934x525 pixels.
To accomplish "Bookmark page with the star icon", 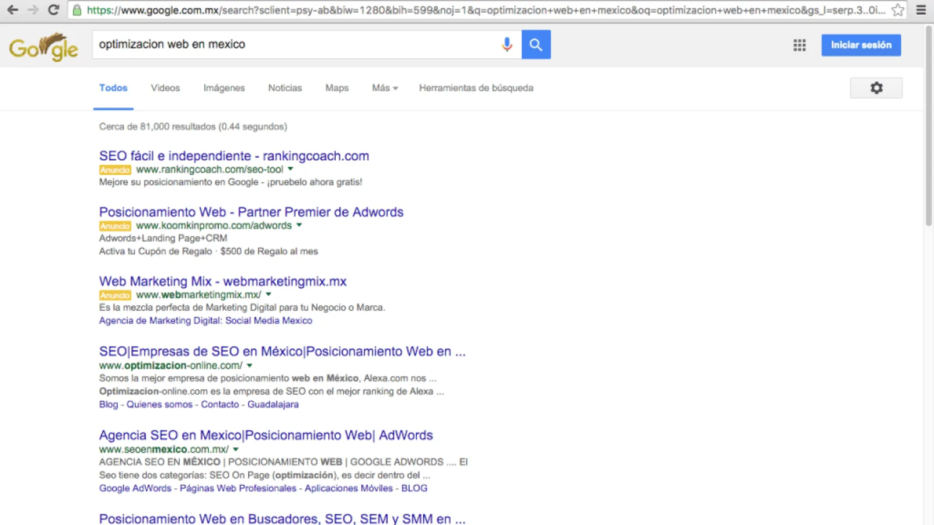I will (898, 10).
